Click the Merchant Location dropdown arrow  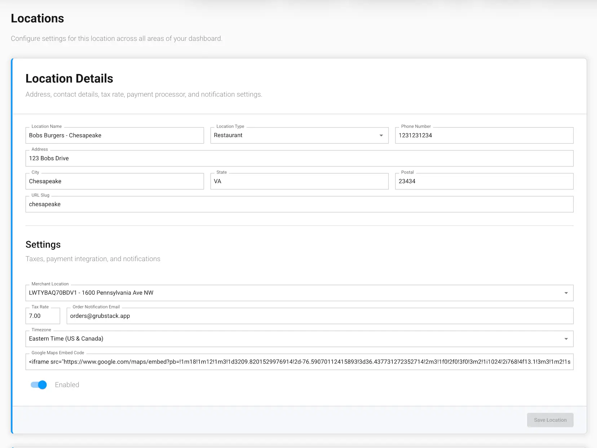(566, 293)
